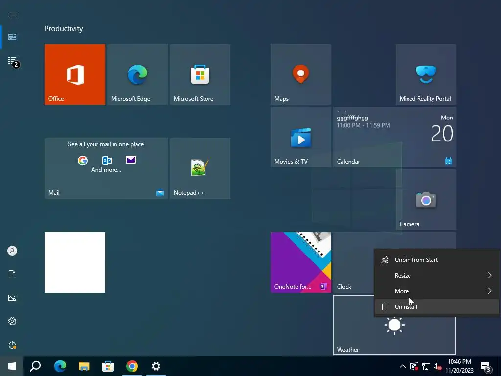The height and width of the screenshot is (376, 501).
Task: Open the Weather tile
Action: 395,334
